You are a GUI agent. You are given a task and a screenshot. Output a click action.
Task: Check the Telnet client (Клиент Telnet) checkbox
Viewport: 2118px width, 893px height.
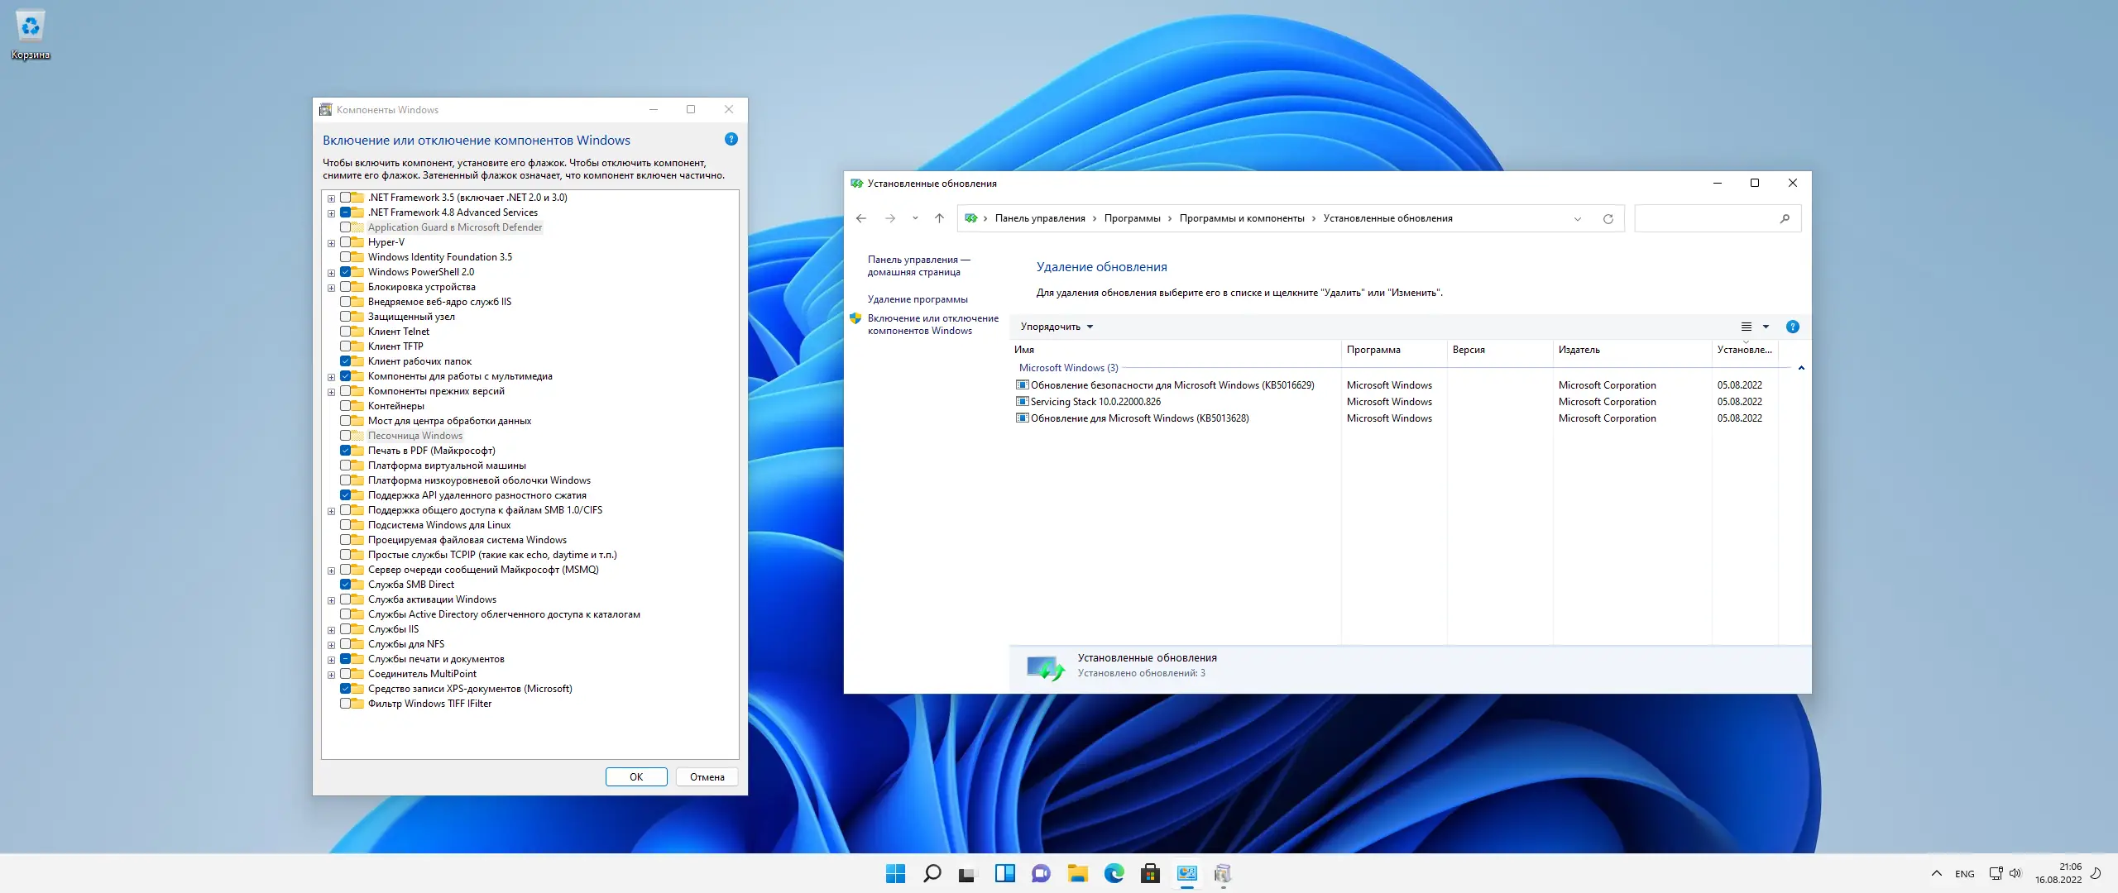click(345, 332)
